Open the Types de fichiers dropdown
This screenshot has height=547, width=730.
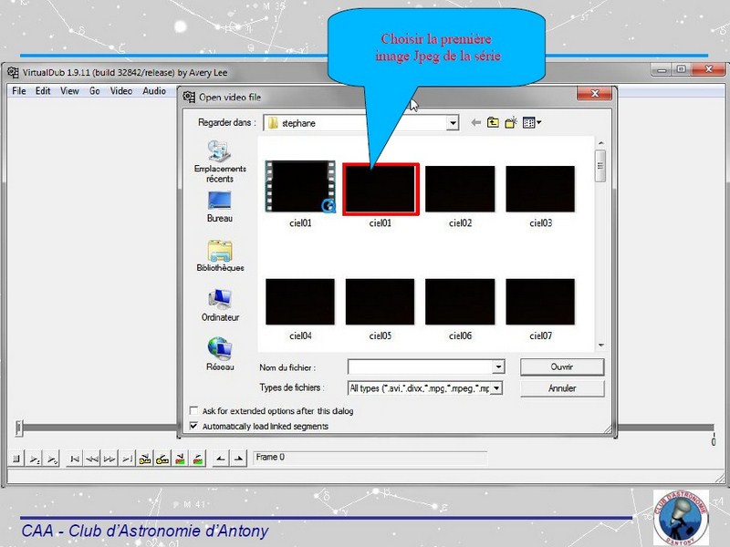point(497,388)
